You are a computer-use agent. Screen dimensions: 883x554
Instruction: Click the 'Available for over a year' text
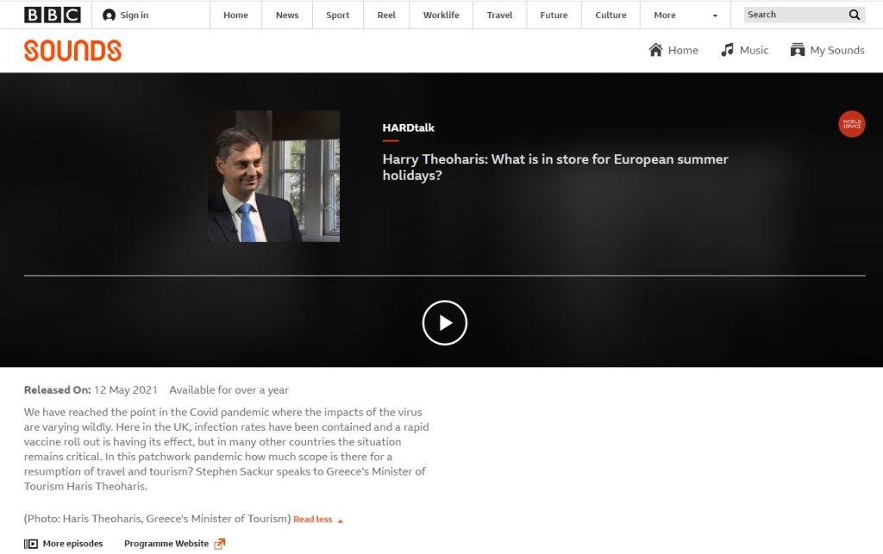point(229,389)
